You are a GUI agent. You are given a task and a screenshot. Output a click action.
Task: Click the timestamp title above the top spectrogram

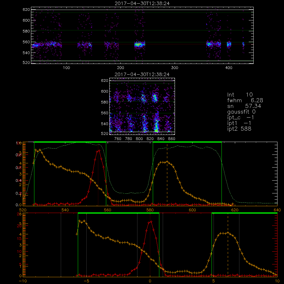click(142, 3)
